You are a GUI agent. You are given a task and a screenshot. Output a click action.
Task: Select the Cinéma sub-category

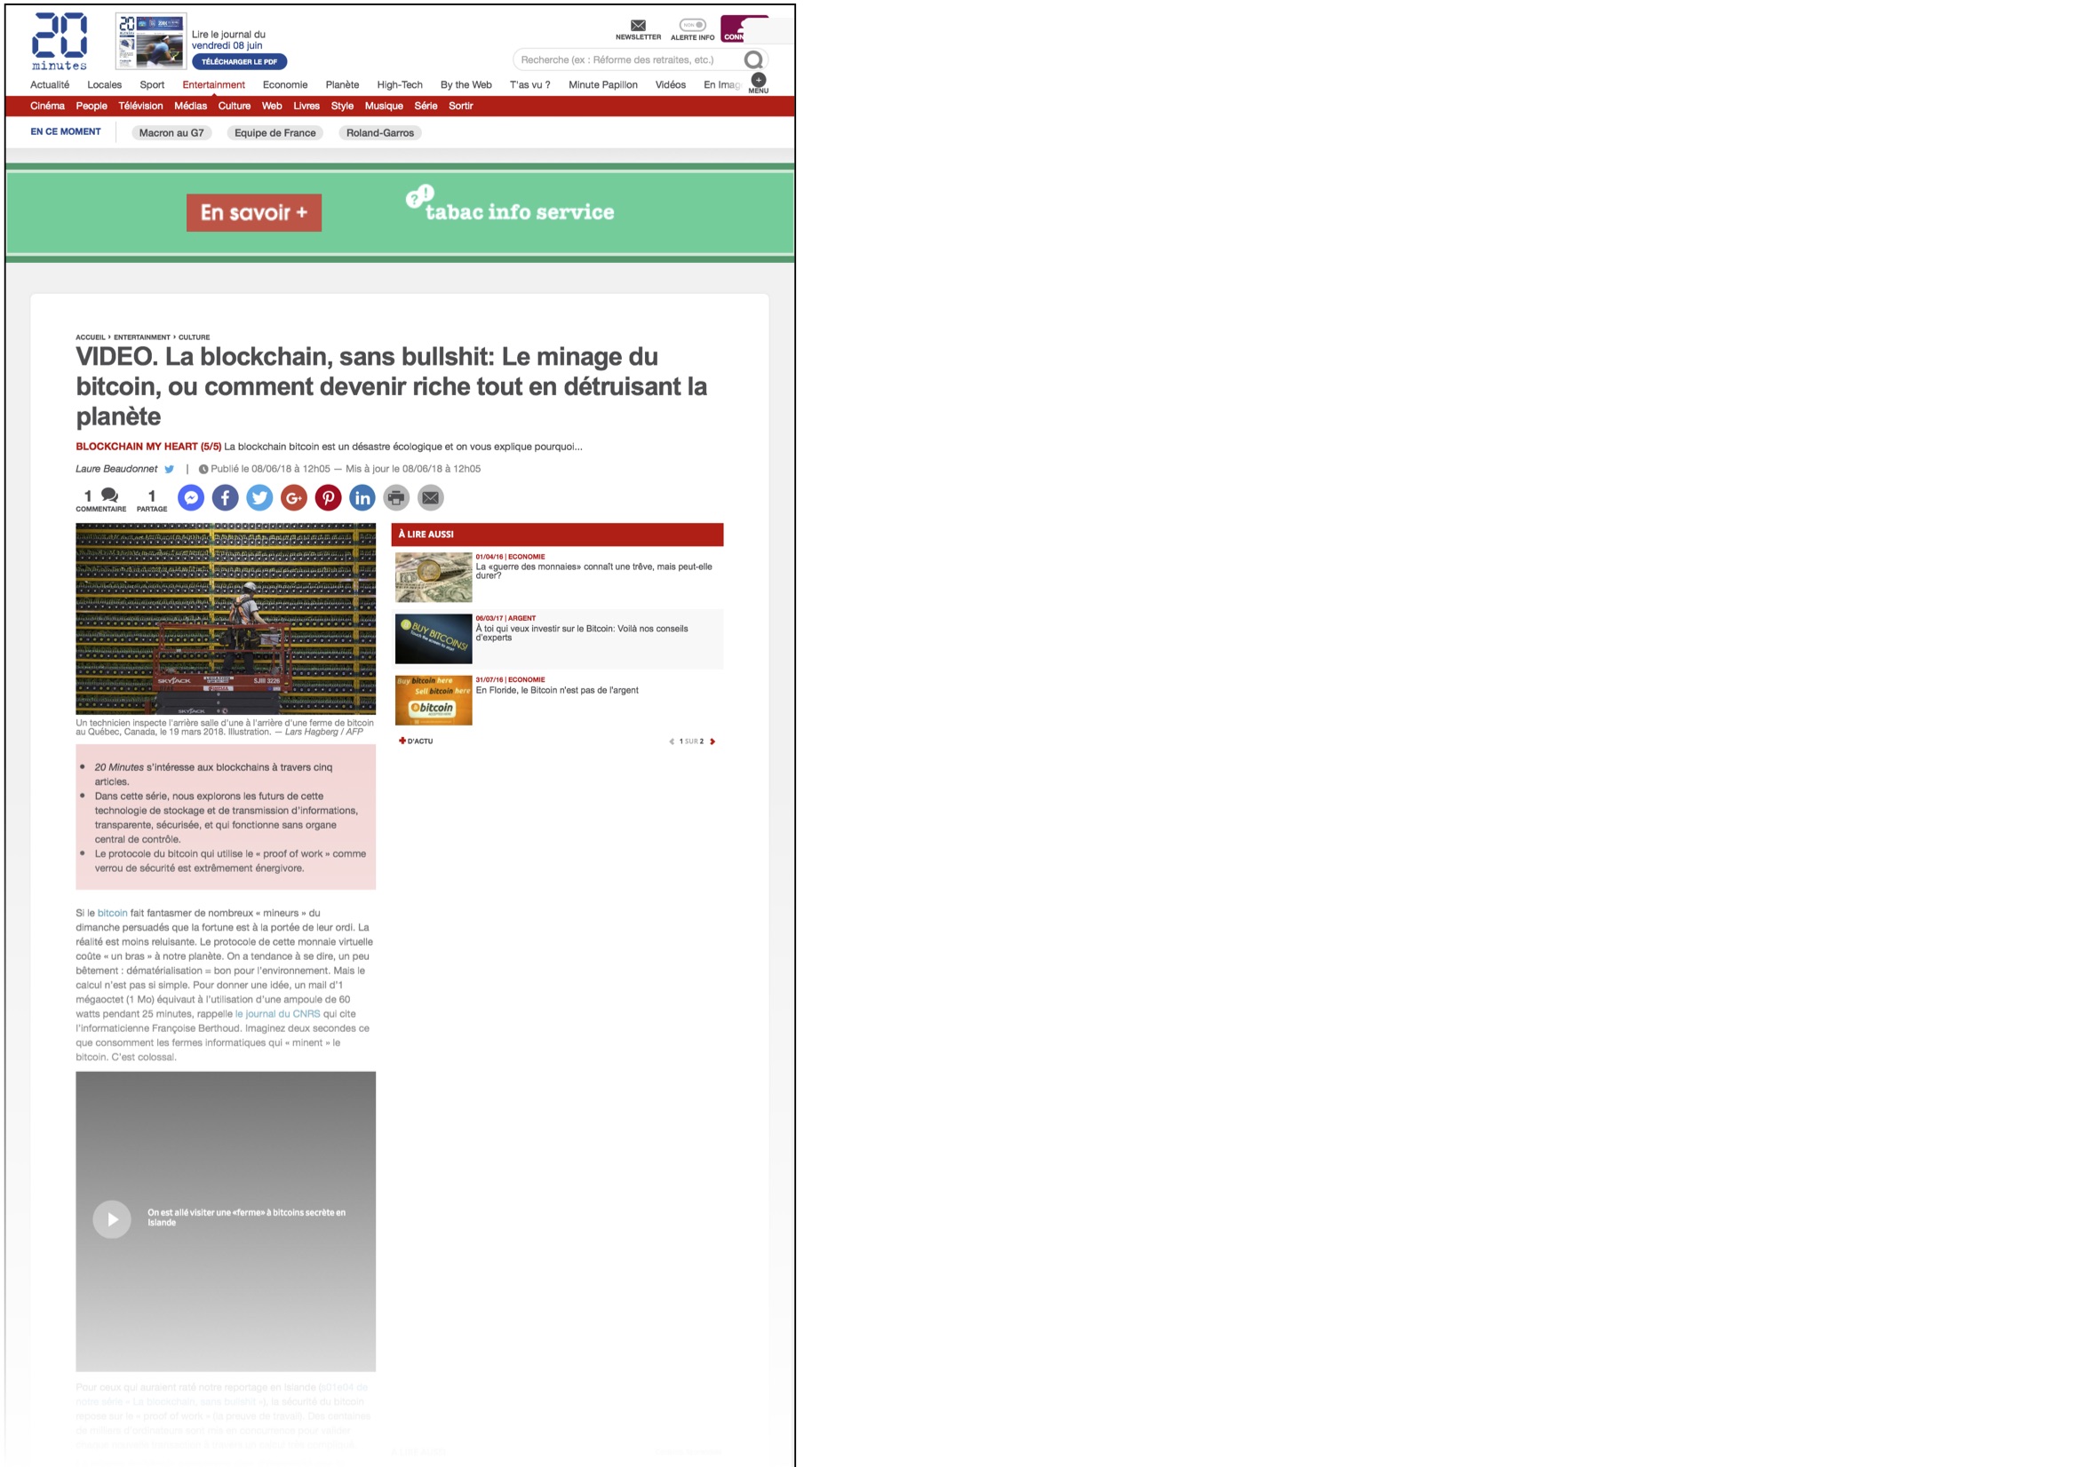click(x=47, y=106)
